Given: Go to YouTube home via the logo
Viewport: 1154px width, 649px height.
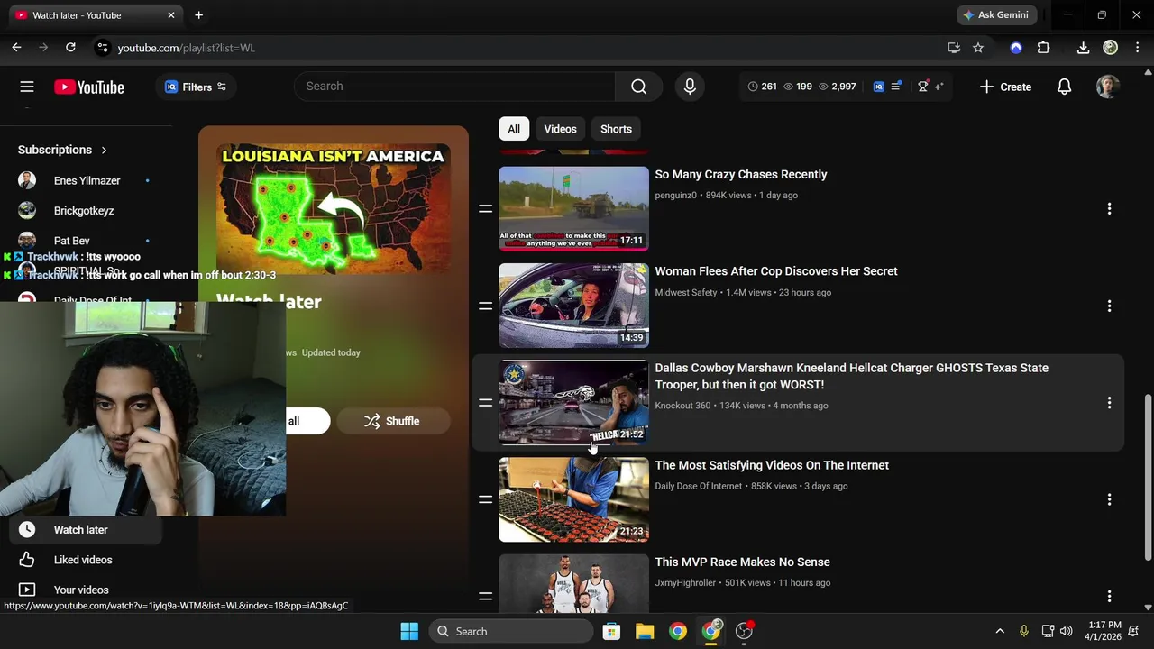Looking at the screenshot, I should tap(88, 87).
